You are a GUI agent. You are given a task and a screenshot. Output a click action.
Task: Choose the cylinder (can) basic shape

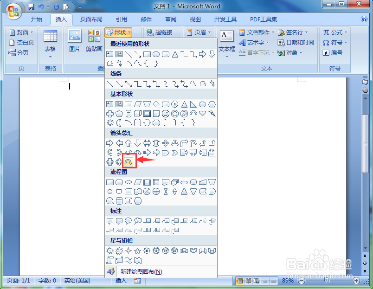pos(129,114)
